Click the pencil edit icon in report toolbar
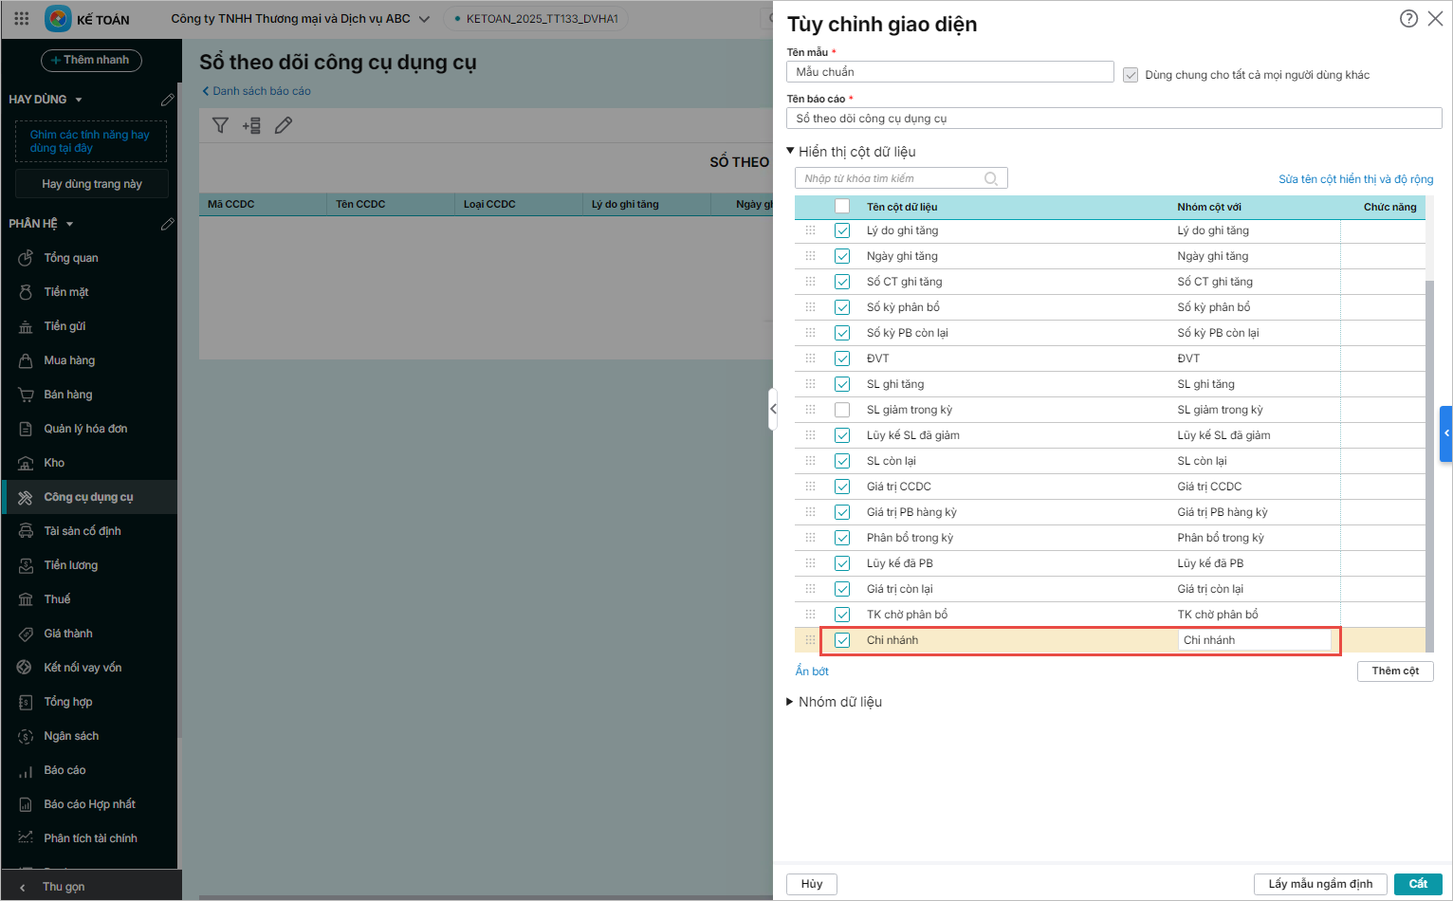Screen dimensions: 1453x901 [284, 125]
